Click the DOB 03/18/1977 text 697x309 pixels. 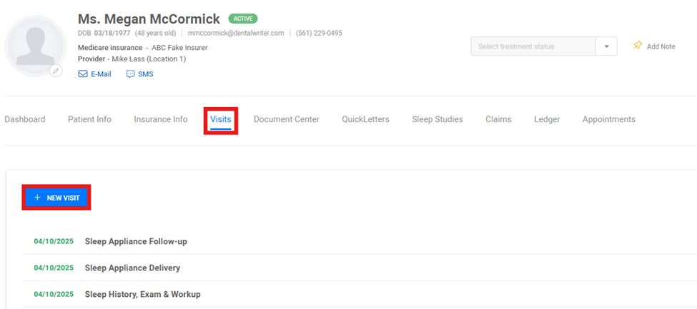(104, 33)
